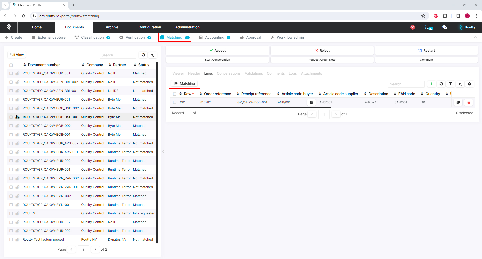Check the box for ROU-TST/PO_QA-3W-EUR-001

11,73
